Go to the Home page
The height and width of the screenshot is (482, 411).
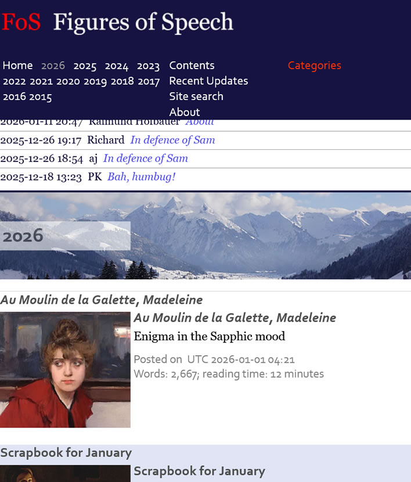pyautogui.click(x=17, y=66)
